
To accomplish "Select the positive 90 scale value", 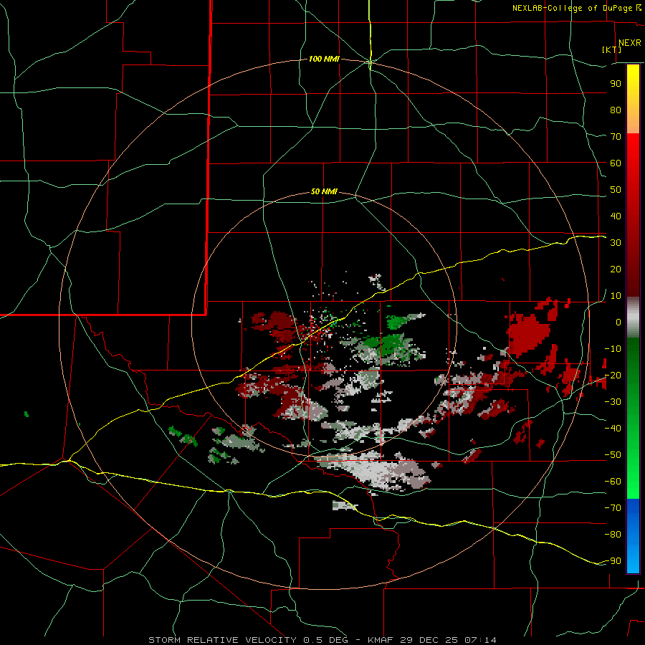I will click(x=616, y=84).
